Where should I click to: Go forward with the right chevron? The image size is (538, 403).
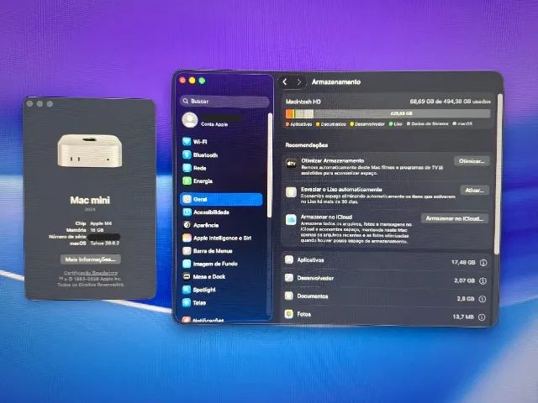299,82
